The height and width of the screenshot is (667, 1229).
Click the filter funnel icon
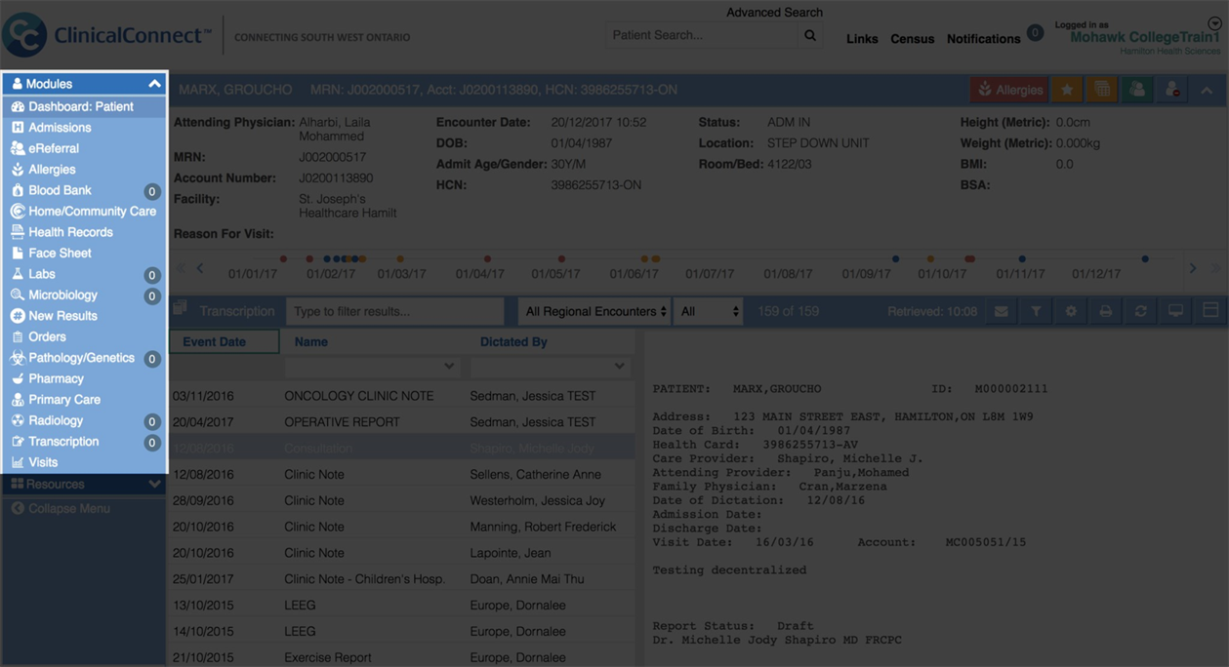pyautogui.click(x=1036, y=311)
